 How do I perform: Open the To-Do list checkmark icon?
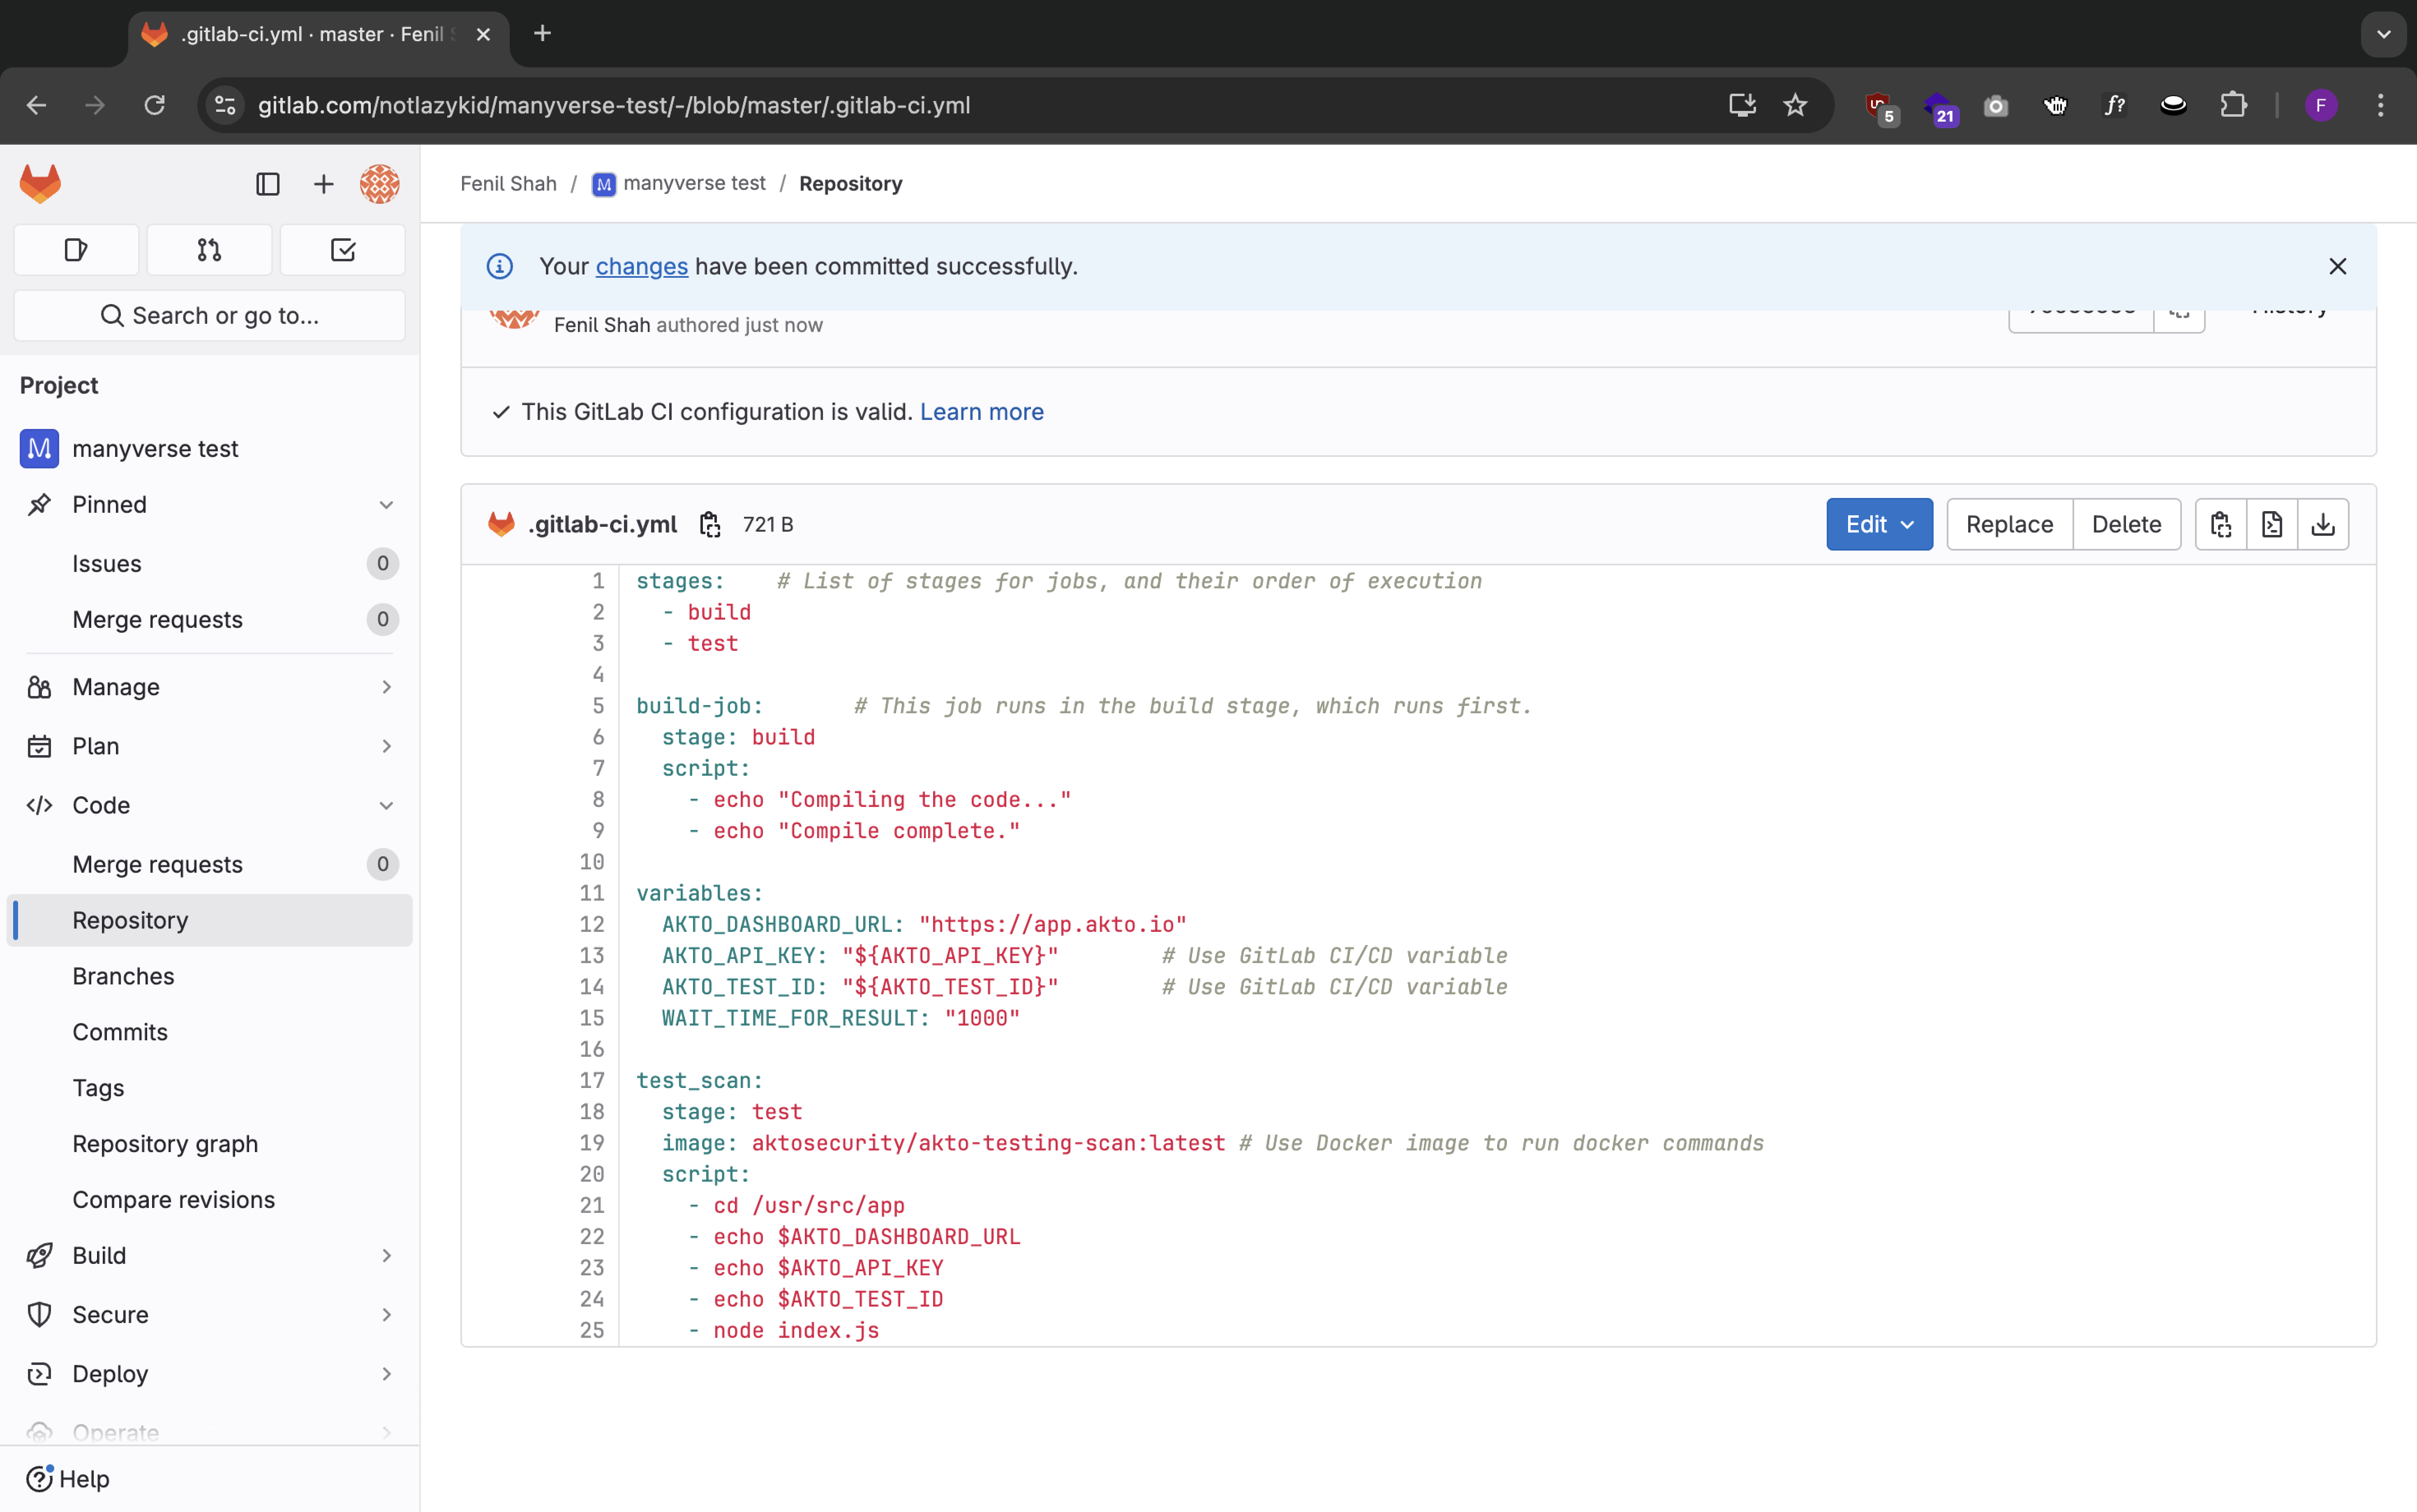click(342, 250)
